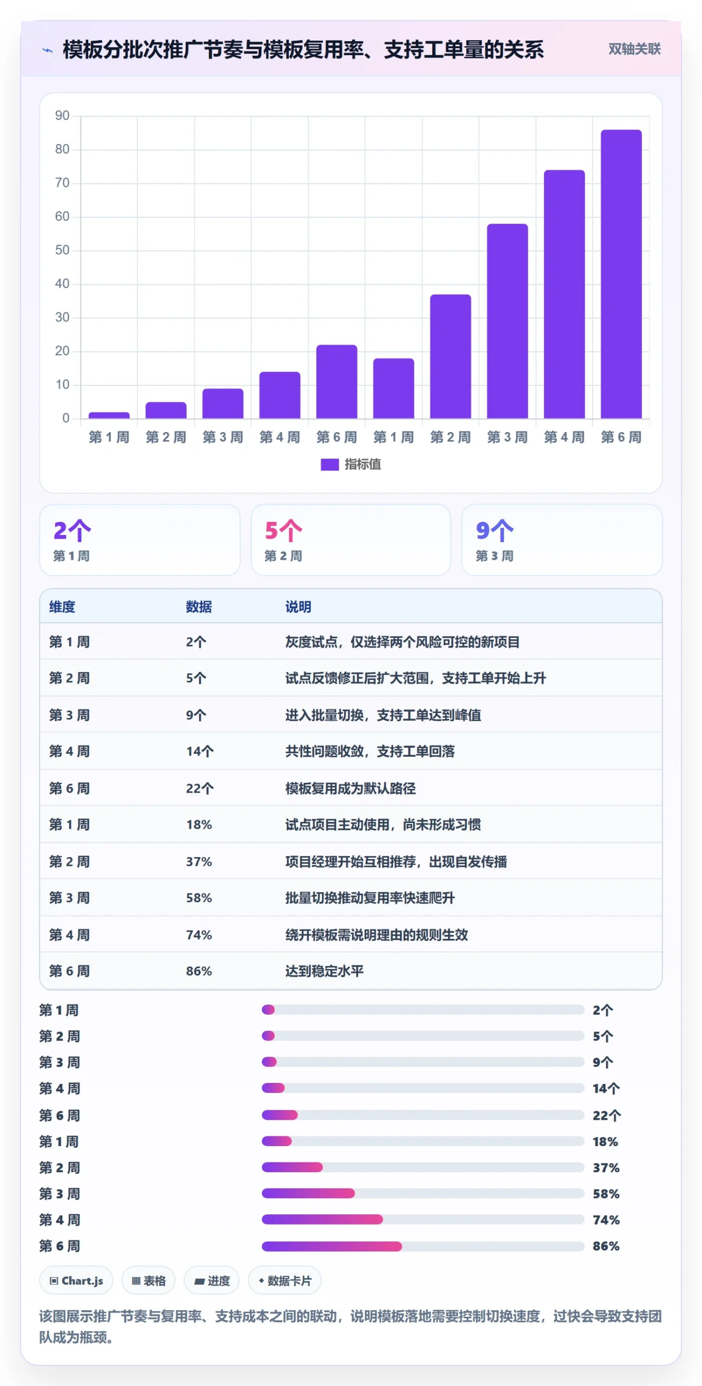Toggle the 指标值 legend color swatch
This screenshot has height=1386, width=702.
tap(329, 465)
